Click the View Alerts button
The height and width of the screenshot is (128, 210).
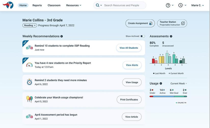point(132,65)
